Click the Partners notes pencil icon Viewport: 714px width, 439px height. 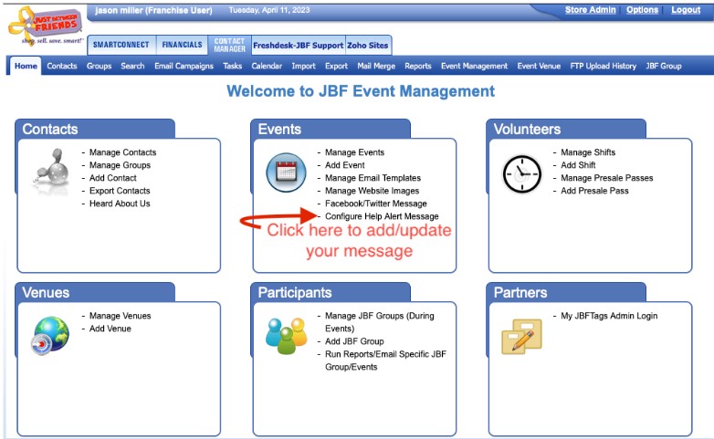[x=520, y=336]
